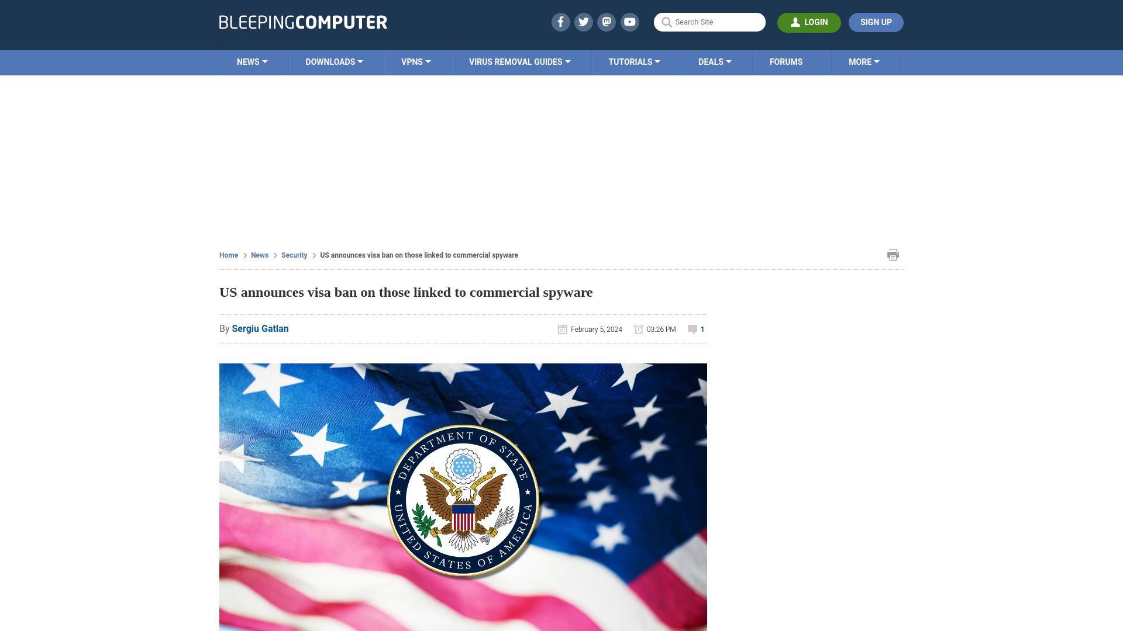Click the Twitter social media icon
This screenshot has height=631, width=1123.
pos(583,22)
